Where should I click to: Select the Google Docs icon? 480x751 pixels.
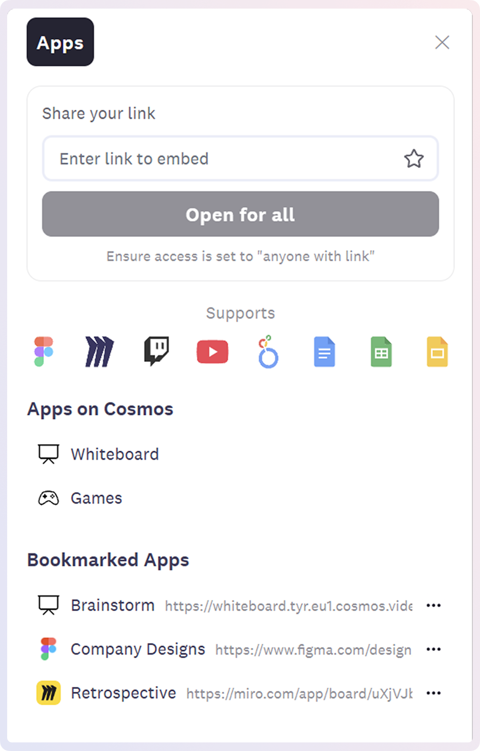pyautogui.click(x=324, y=352)
